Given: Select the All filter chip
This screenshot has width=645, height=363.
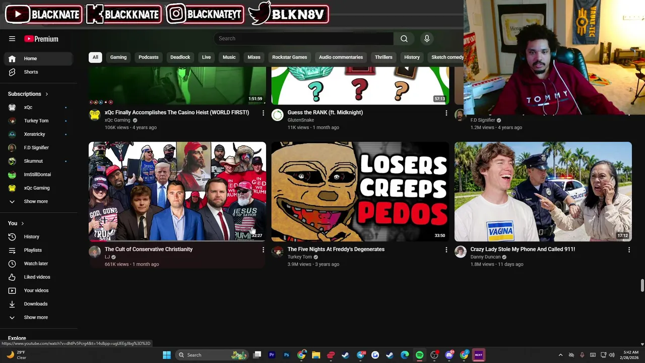Looking at the screenshot, I should [95, 57].
